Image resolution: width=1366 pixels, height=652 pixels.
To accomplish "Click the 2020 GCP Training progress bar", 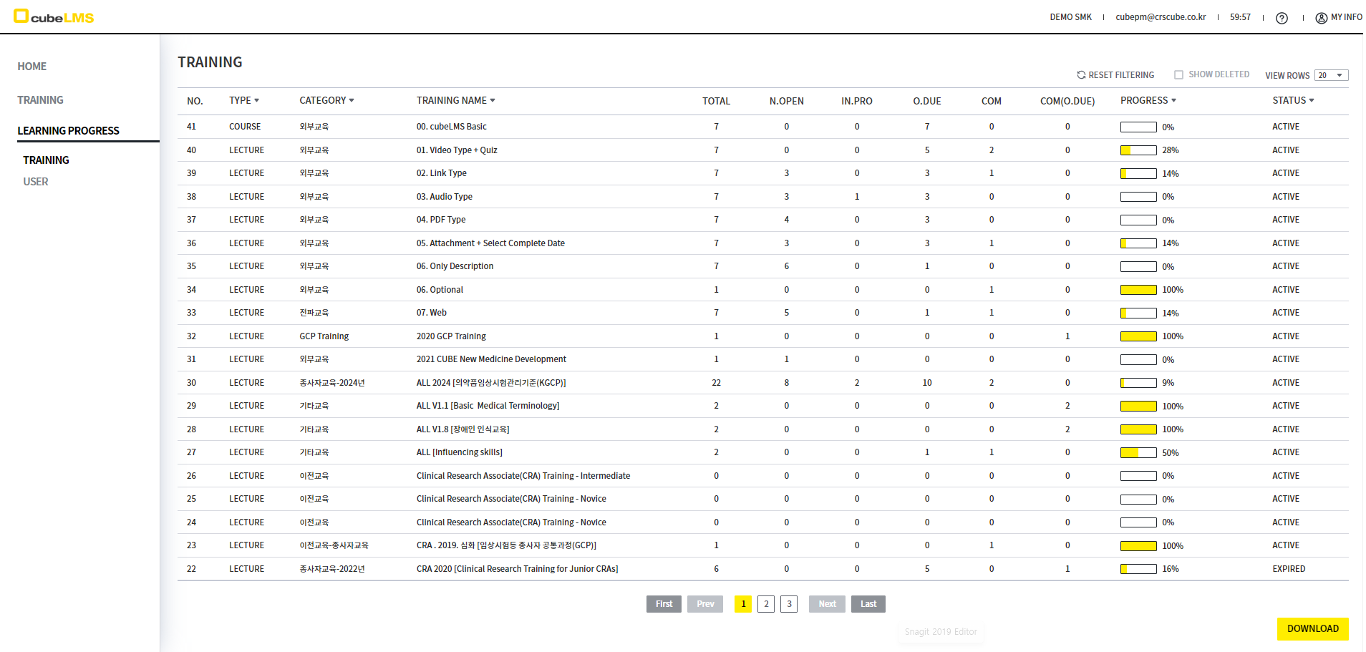I will click(x=1138, y=336).
